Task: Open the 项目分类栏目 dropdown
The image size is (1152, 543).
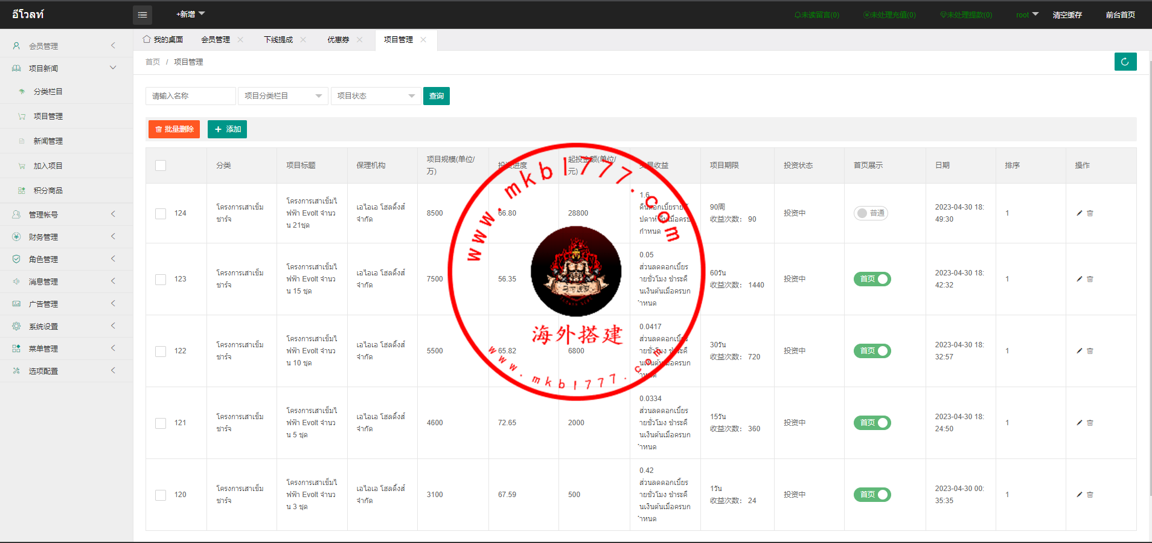Action: [283, 96]
